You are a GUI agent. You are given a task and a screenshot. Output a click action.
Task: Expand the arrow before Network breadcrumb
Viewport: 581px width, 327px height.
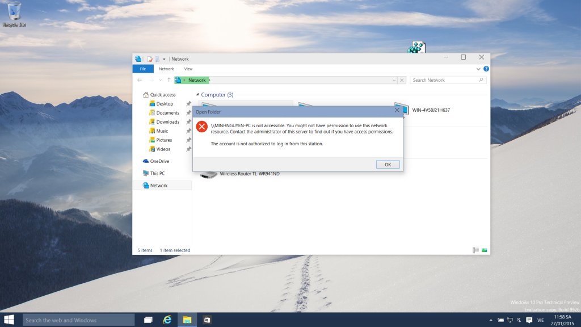[x=184, y=80]
